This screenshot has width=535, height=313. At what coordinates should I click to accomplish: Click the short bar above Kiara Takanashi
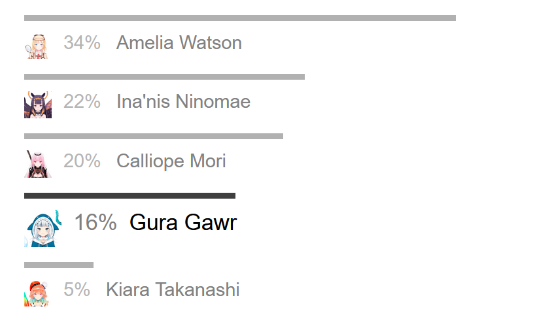pyautogui.click(x=59, y=265)
